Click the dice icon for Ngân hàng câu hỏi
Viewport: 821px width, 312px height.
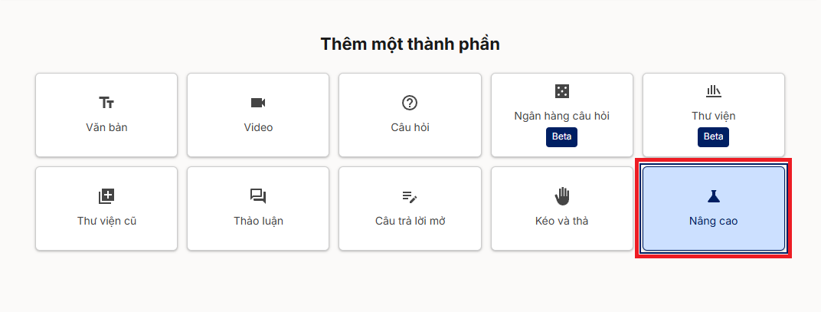[561, 91]
